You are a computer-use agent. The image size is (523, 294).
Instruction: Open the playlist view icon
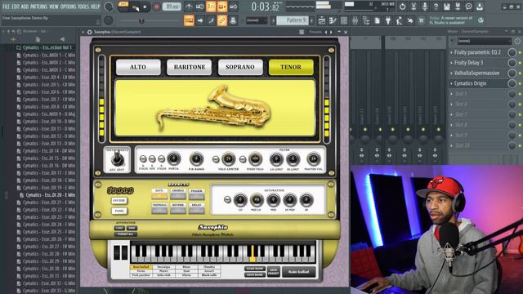click(321, 20)
